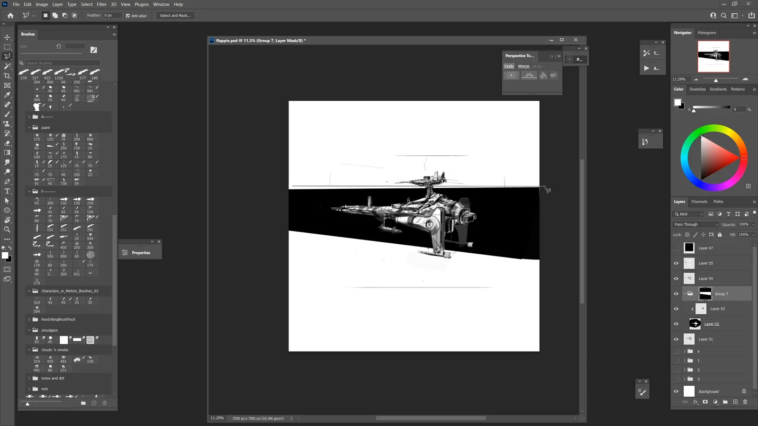Image resolution: width=758 pixels, height=426 pixels.
Task: Click Warps in Perspective Tools panel
Action: click(x=523, y=66)
